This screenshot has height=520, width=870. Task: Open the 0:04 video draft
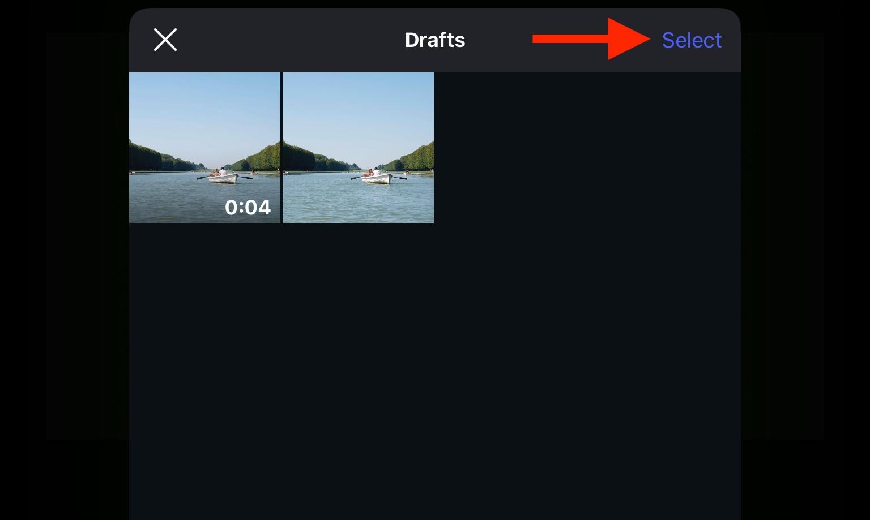tap(204, 148)
